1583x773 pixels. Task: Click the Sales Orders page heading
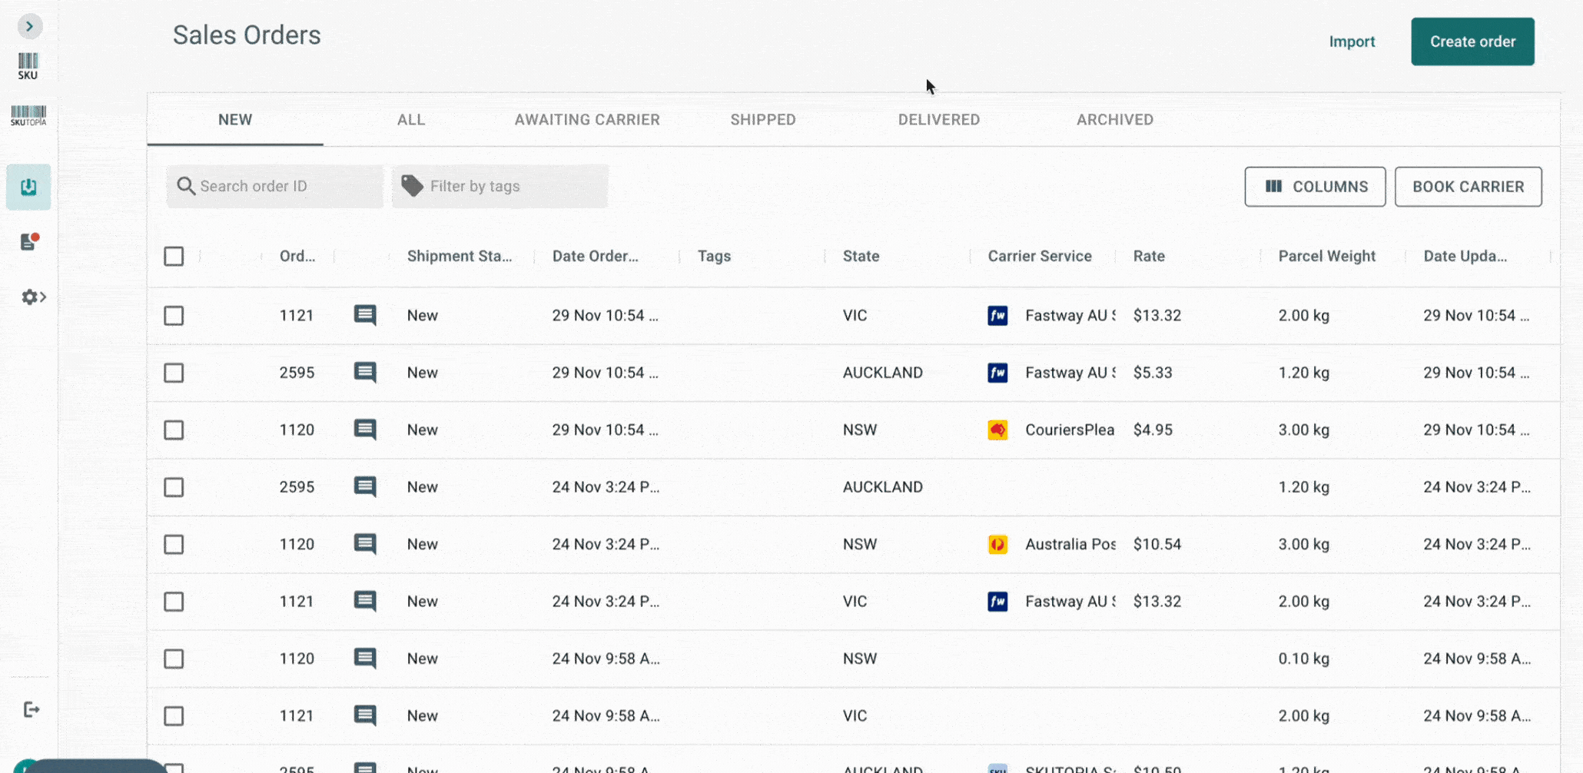click(247, 35)
